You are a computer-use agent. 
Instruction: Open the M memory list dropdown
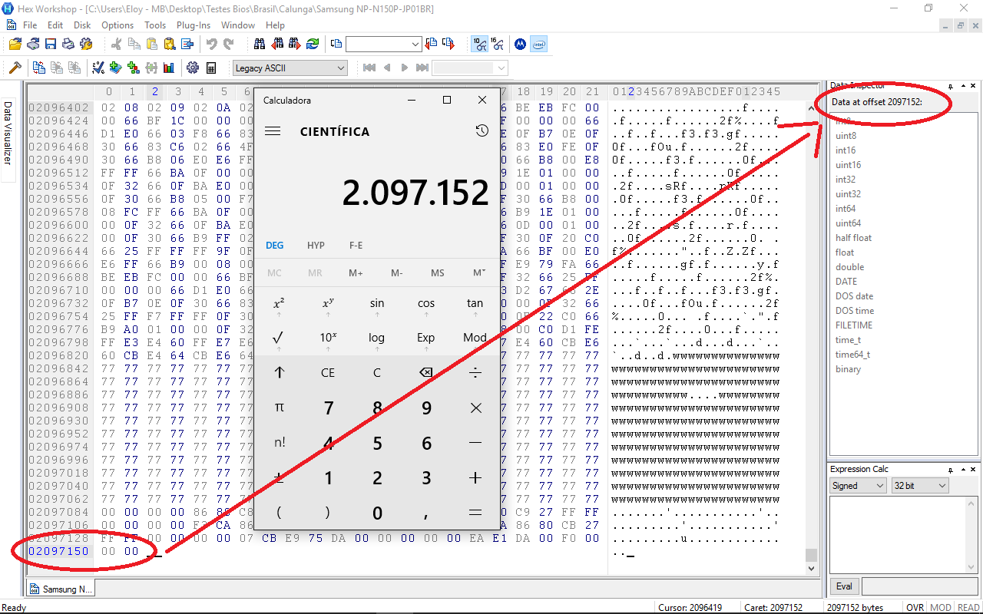[478, 273]
